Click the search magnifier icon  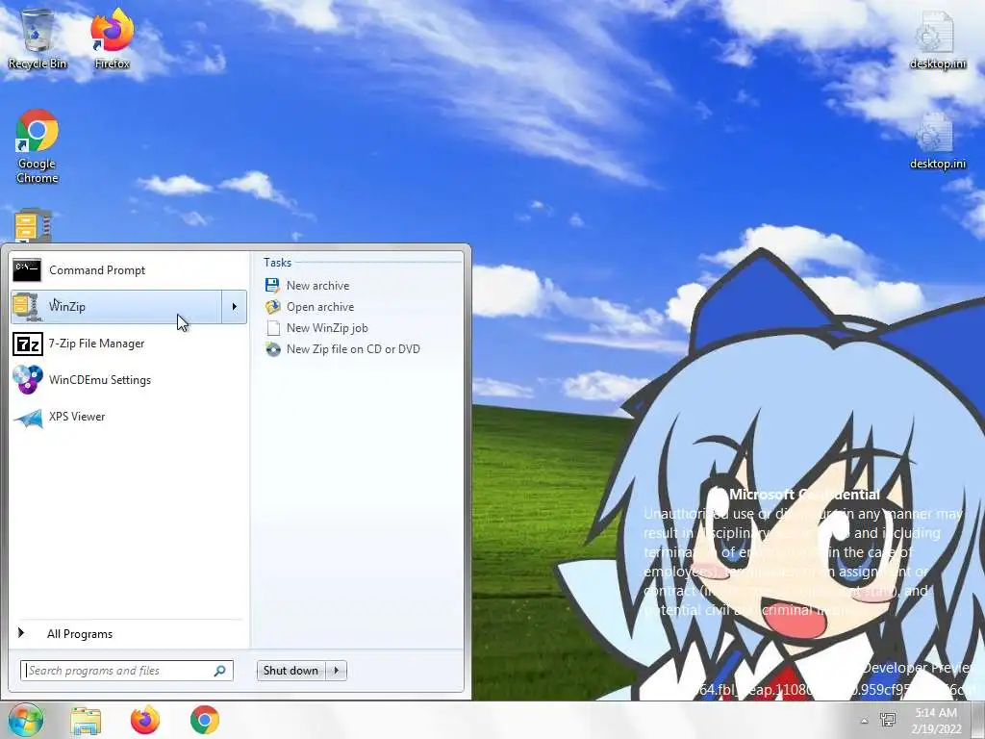click(x=220, y=671)
